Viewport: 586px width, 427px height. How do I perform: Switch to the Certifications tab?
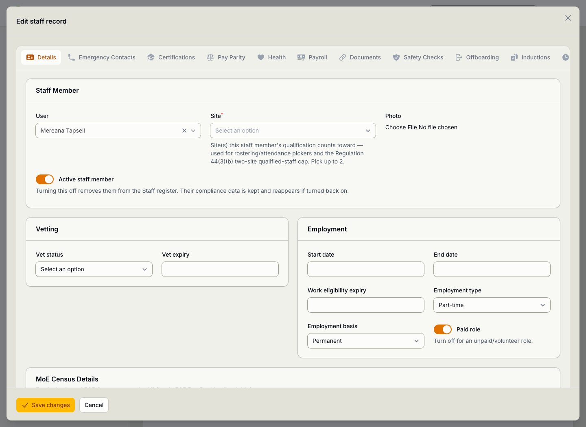[171, 57]
